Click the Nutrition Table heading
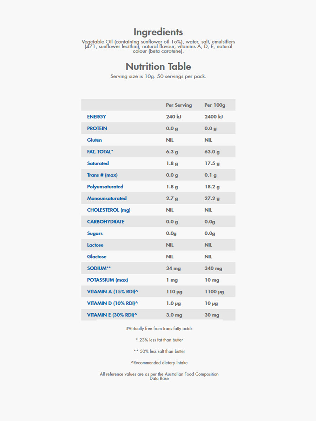This screenshot has height=421, width=316. point(158,66)
